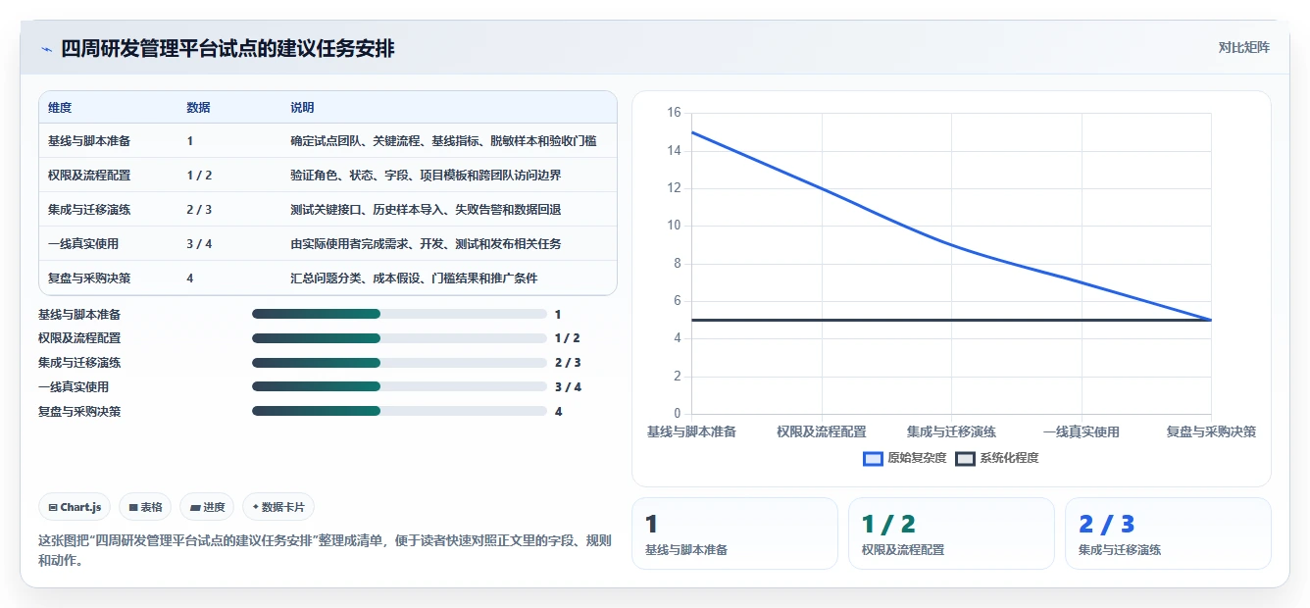Open the data card showing 2 / 3
Viewport: 1310px width, 608px height.
coord(1168,533)
